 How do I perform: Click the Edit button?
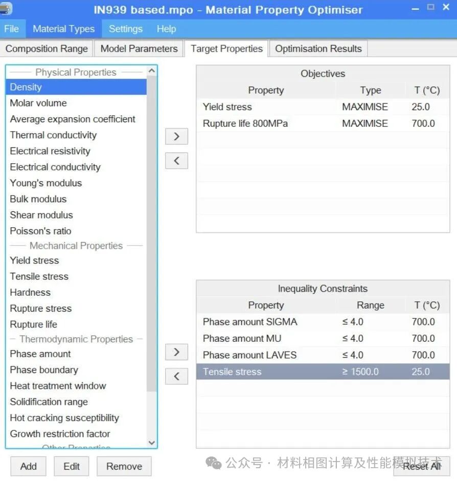72,466
